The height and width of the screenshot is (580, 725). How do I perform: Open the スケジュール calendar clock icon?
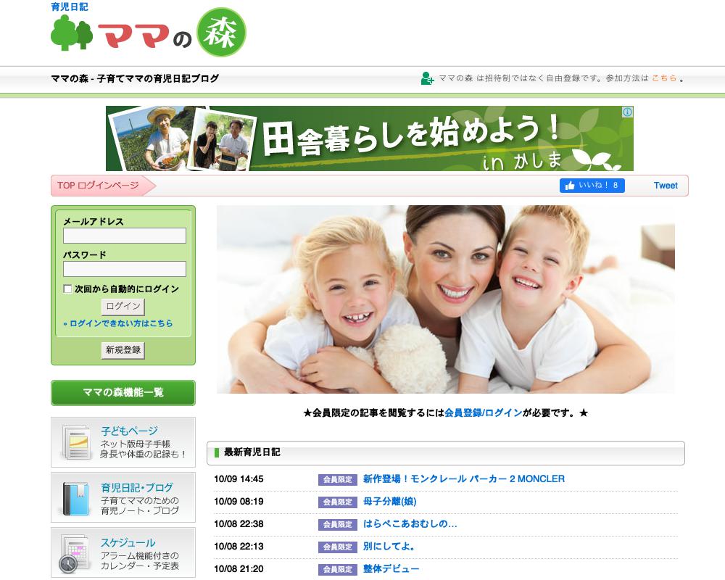pos(75,554)
